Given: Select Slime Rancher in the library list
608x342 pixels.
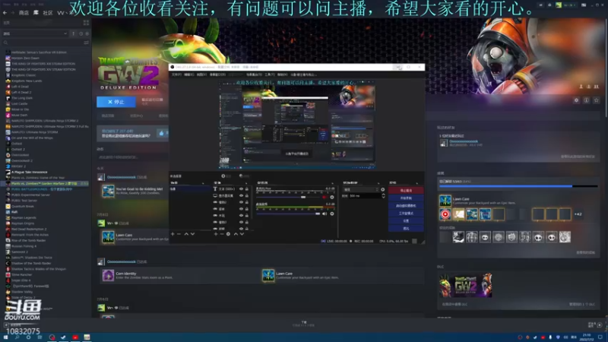Looking at the screenshot, I should [22, 274].
